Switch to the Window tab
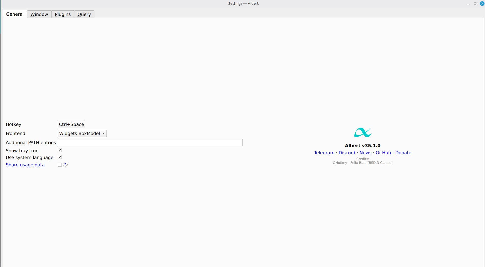 coord(39,14)
